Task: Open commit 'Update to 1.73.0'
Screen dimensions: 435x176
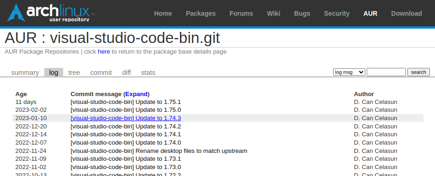Action: click(x=125, y=167)
